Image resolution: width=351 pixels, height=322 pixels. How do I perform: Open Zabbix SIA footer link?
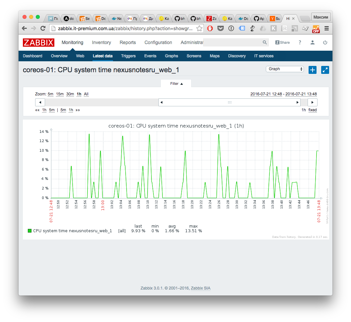pos(201,288)
